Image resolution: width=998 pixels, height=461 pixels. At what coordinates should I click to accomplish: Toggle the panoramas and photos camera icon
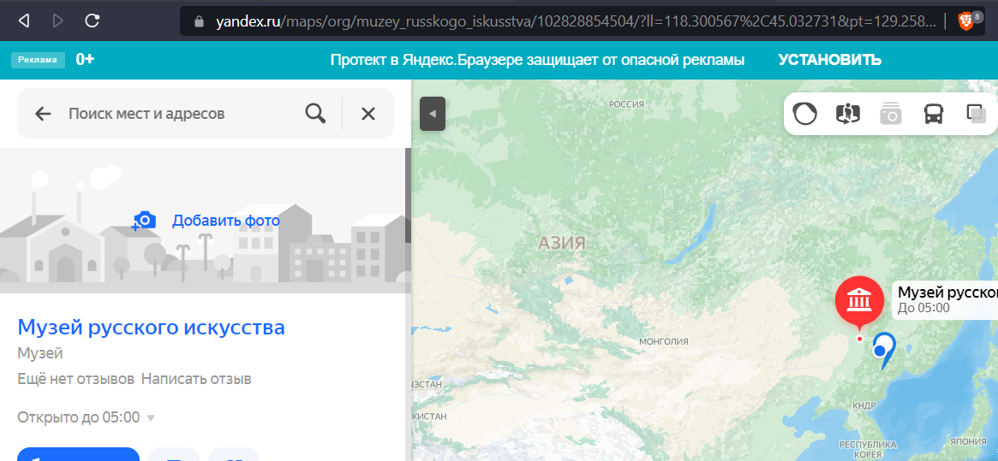pos(890,115)
